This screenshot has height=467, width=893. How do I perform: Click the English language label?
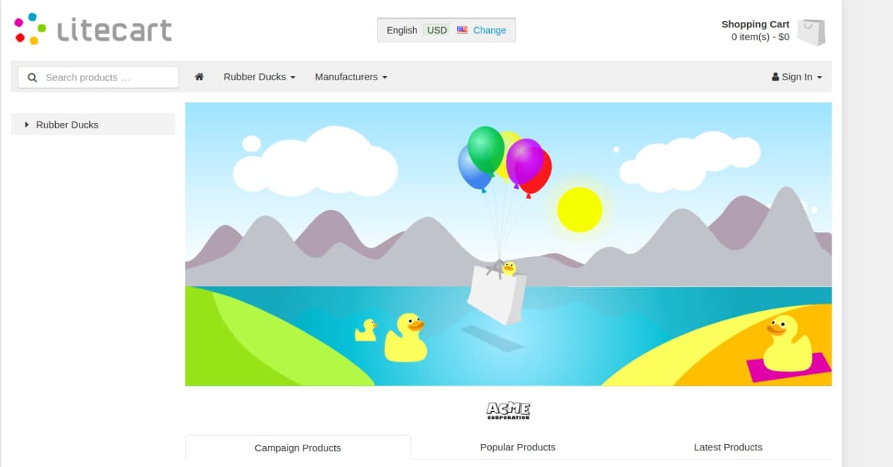pos(402,30)
